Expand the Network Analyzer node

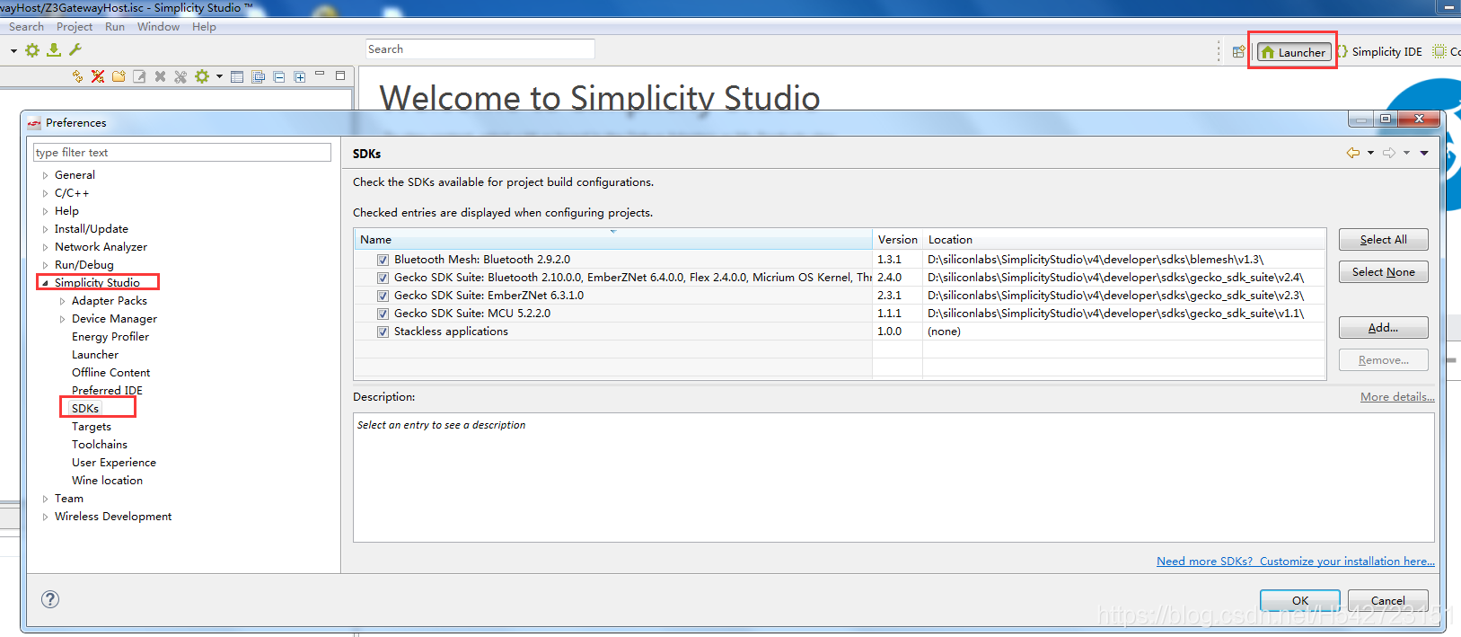[x=45, y=247]
